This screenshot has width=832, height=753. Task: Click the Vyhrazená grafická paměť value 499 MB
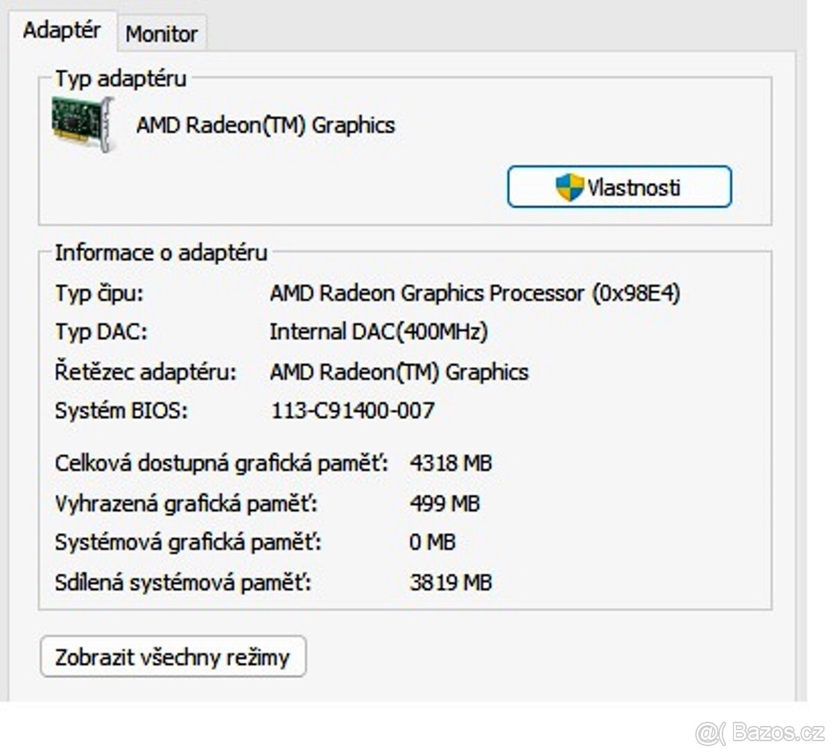[444, 503]
